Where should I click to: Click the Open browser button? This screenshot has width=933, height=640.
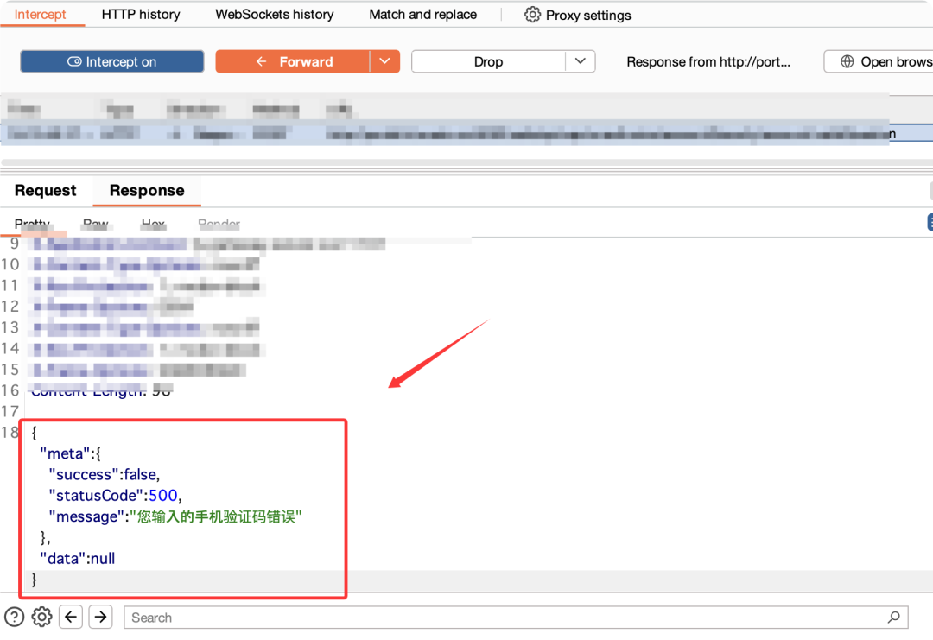(x=879, y=61)
